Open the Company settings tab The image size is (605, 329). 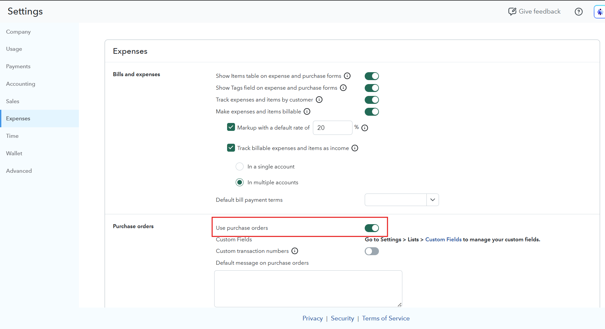pyautogui.click(x=40, y=32)
